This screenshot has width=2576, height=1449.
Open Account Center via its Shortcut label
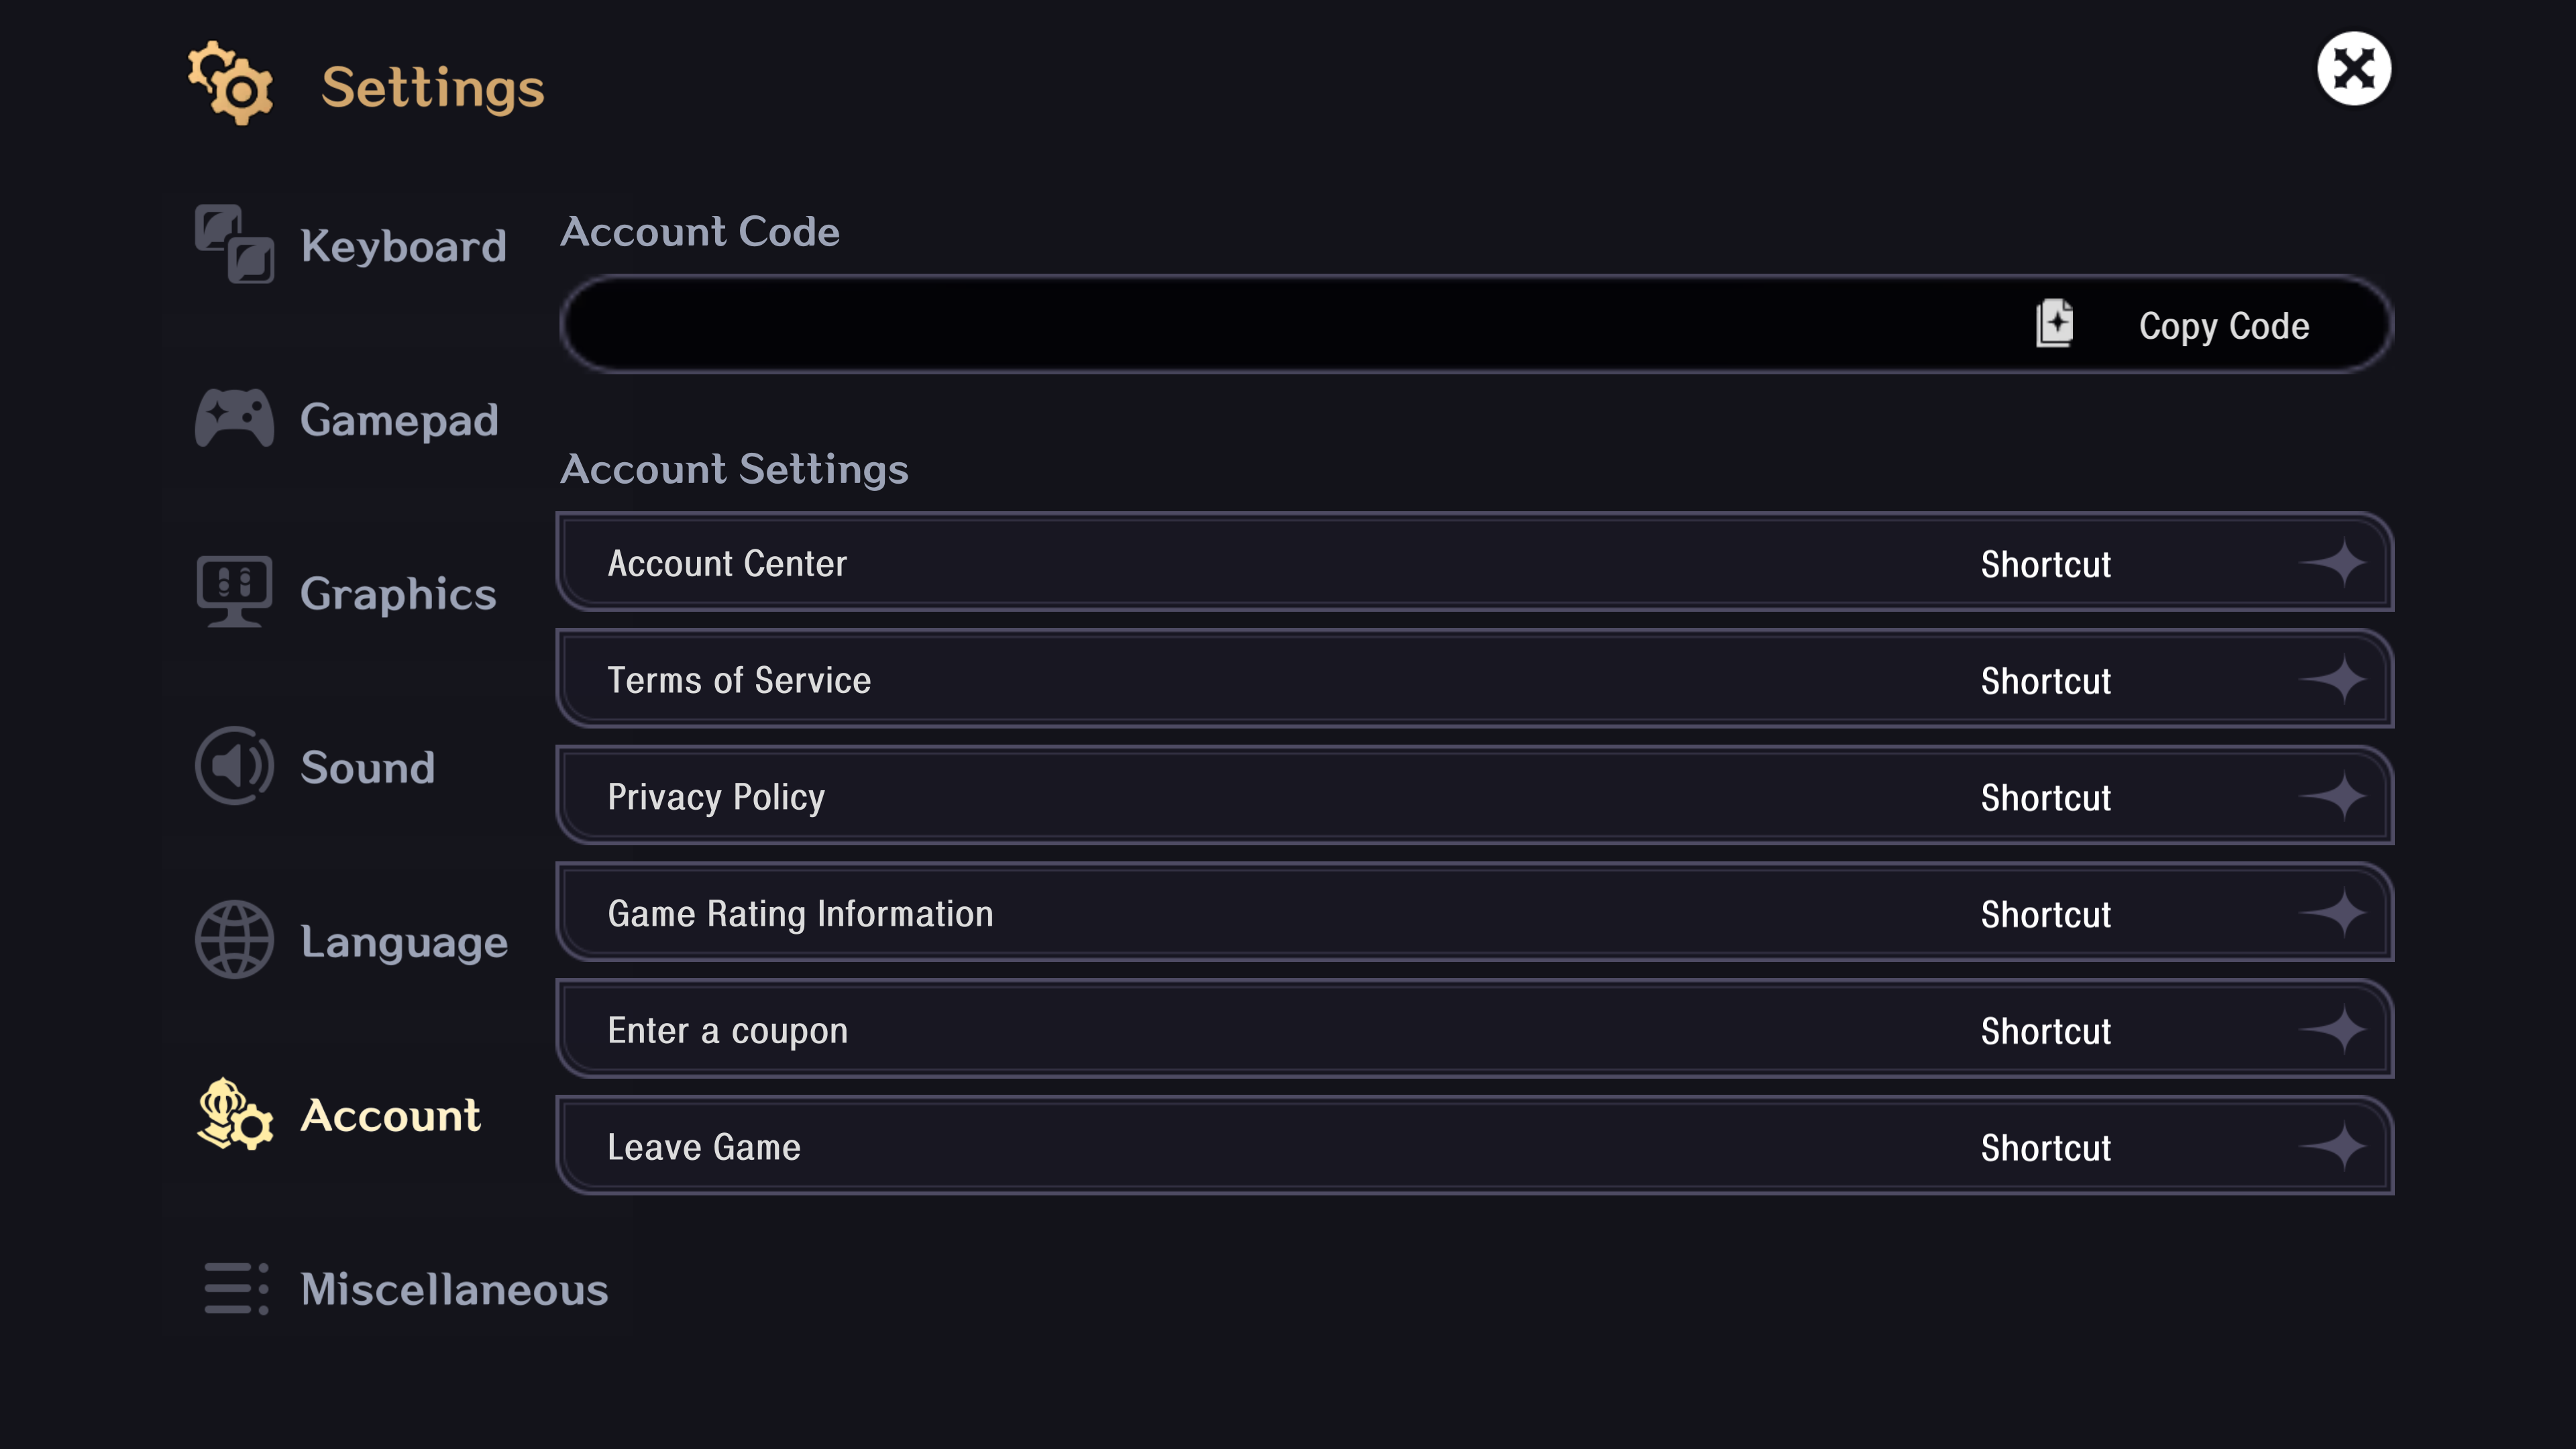tap(2046, 564)
